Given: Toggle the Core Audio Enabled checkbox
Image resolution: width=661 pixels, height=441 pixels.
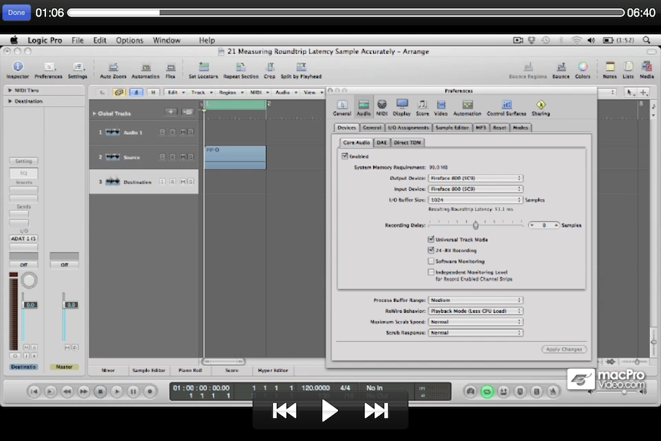Looking at the screenshot, I should click(x=345, y=156).
